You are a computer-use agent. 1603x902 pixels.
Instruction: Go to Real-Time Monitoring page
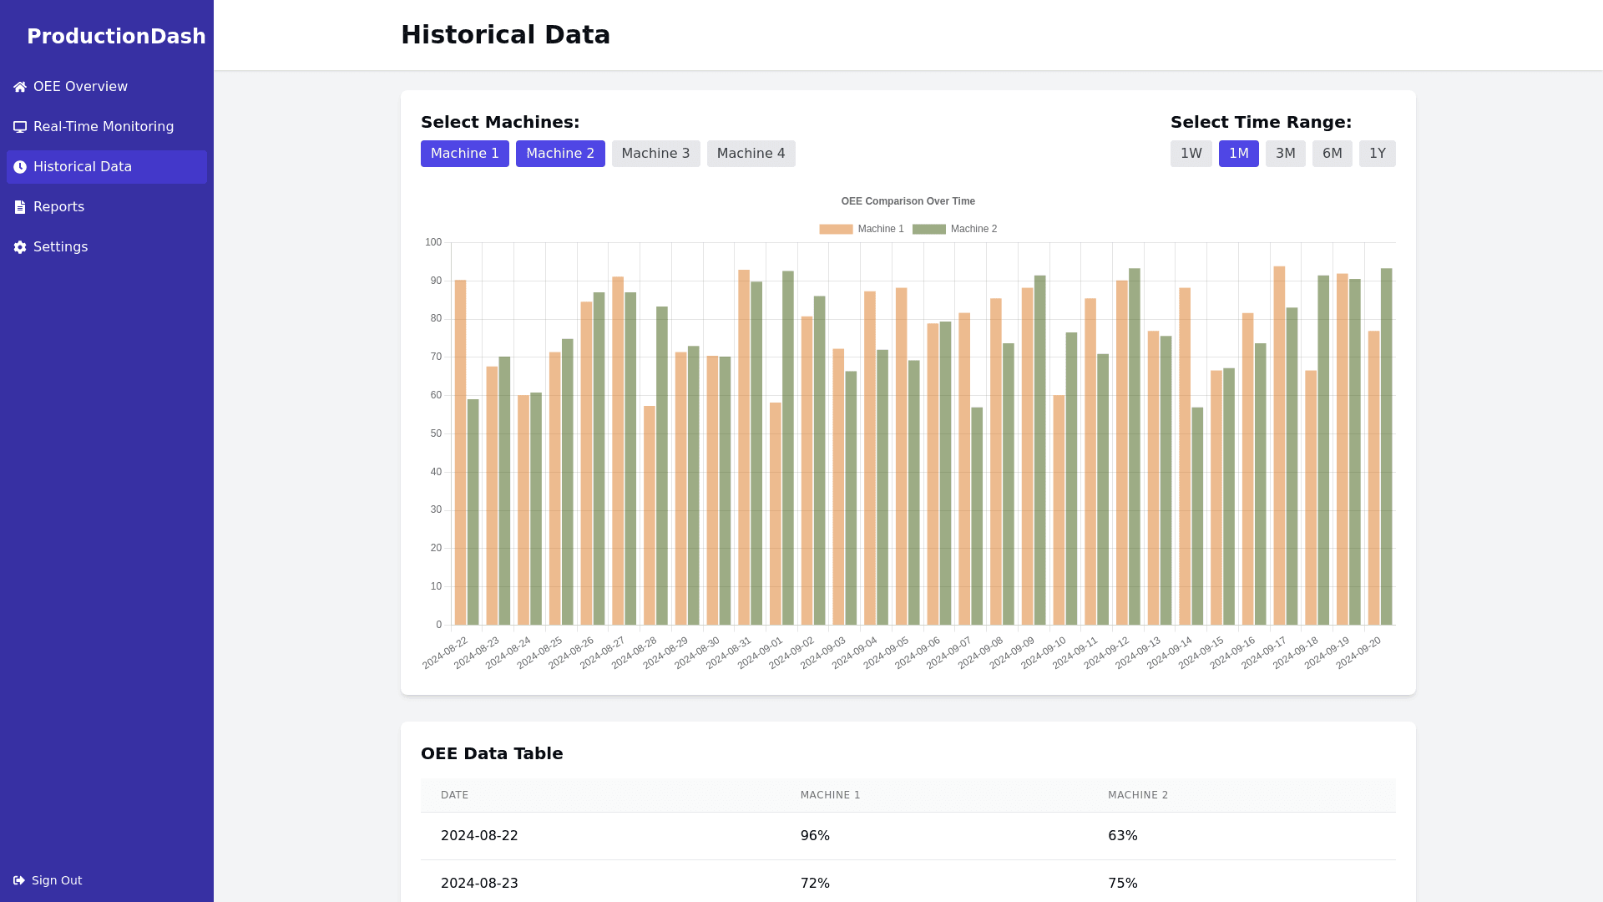tap(104, 127)
